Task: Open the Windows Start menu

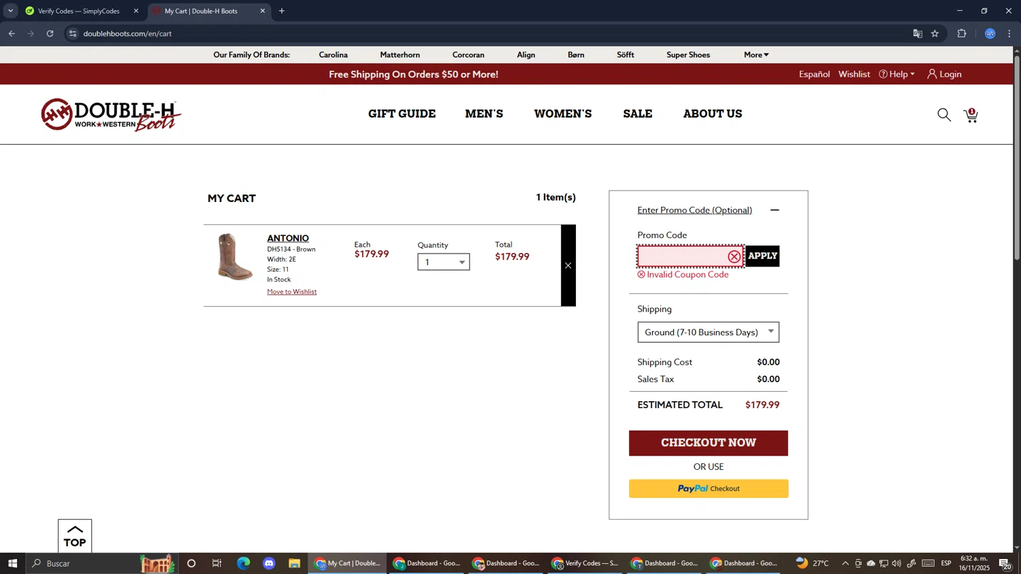Action: [12, 563]
